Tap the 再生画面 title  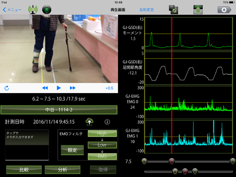(118, 10)
